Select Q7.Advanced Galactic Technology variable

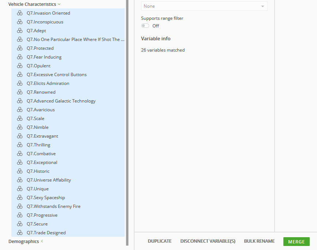point(68,101)
